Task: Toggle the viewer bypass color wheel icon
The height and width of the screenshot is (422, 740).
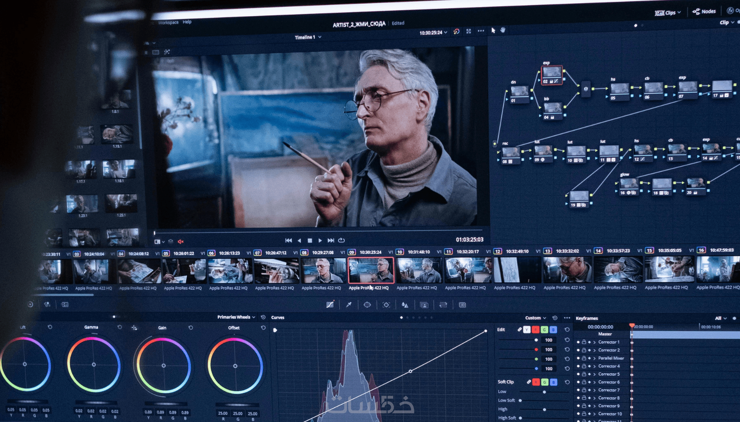Action: click(456, 31)
